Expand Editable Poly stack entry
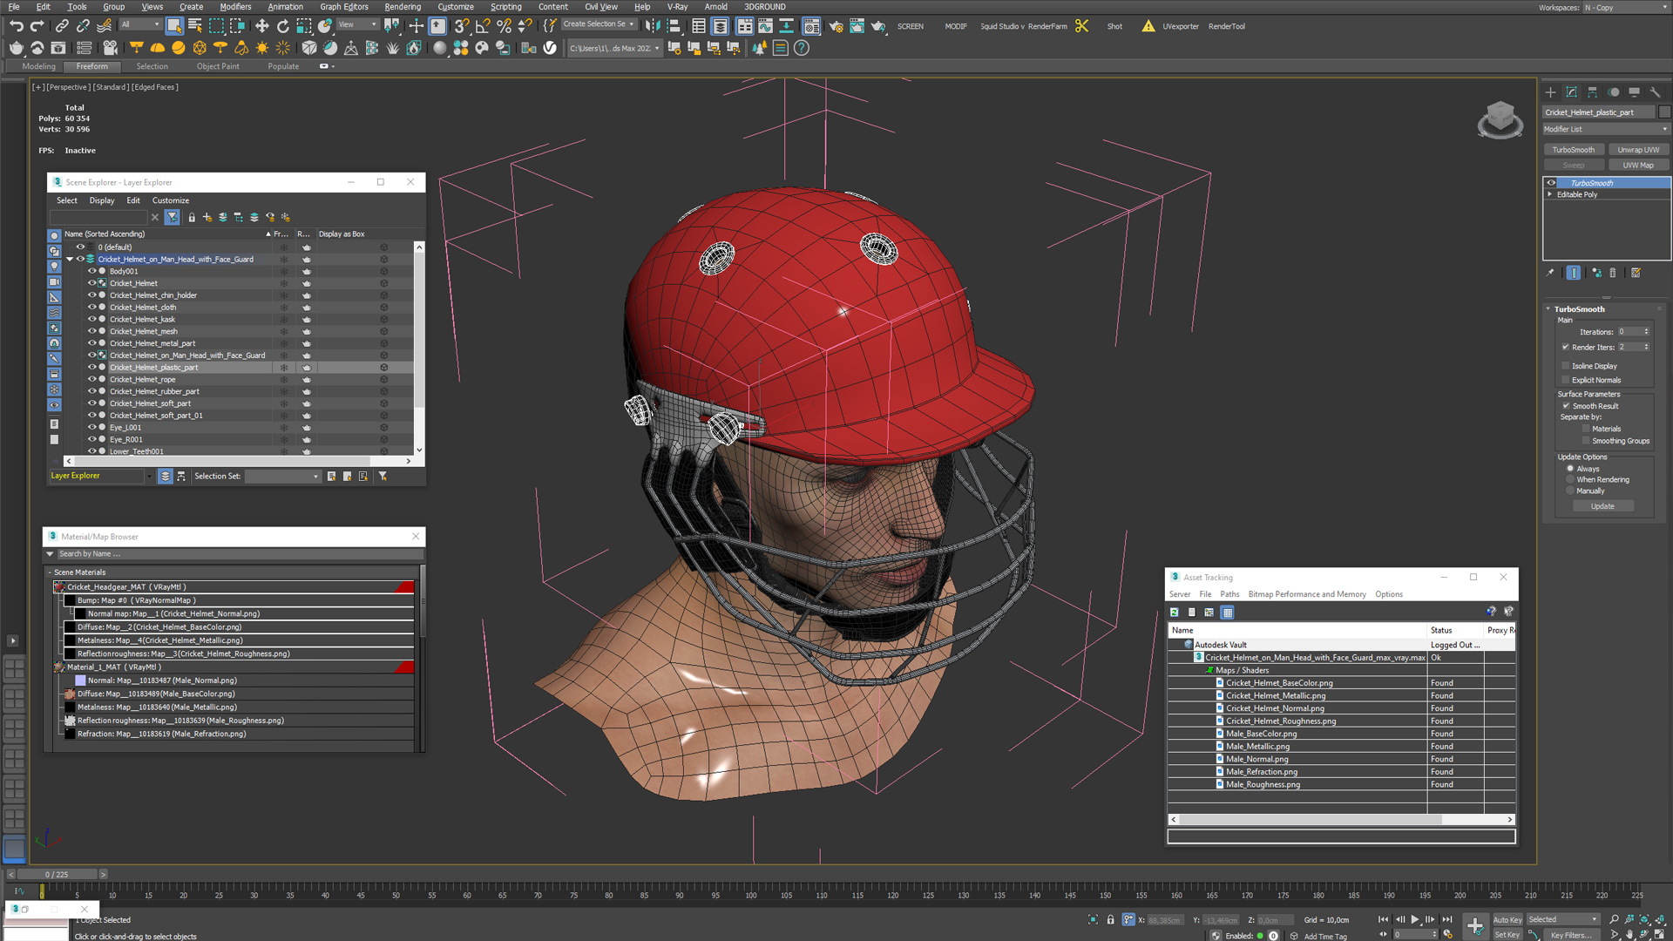The image size is (1673, 941). (x=1550, y=194)
